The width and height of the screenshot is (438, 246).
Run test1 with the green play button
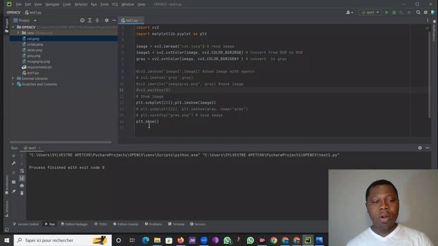tap(387, 12)
